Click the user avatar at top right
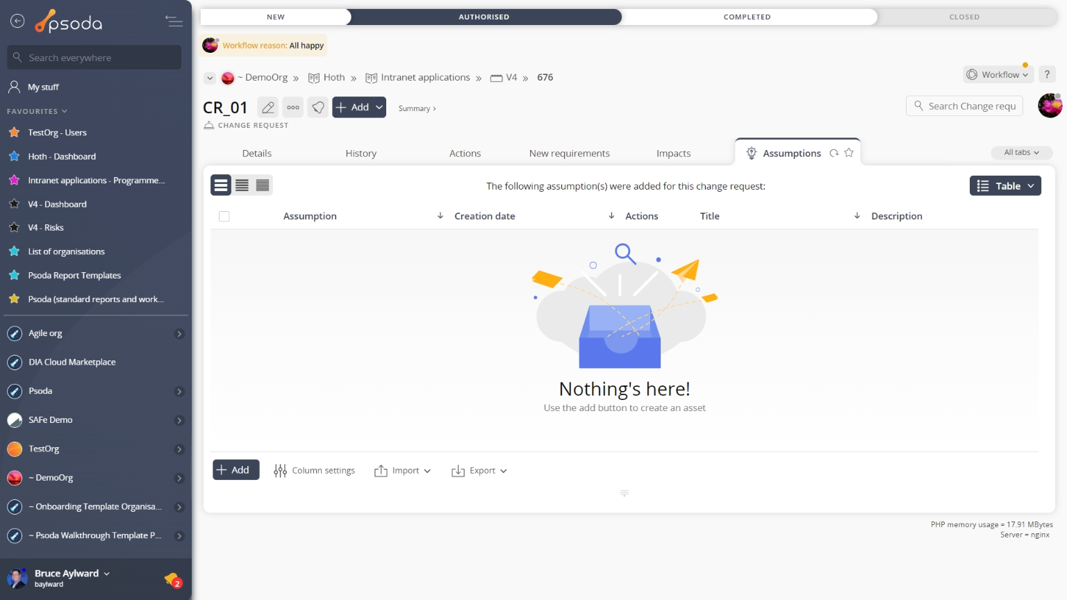1067x600 pixels. click(x=1050, y=106)
